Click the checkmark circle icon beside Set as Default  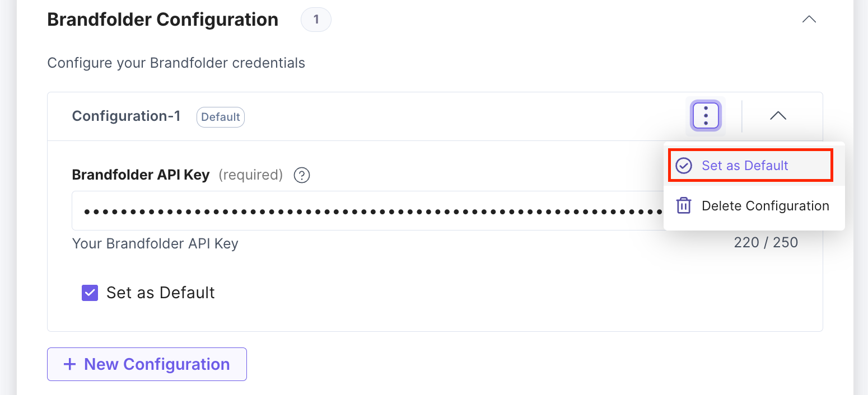point(683,166)
